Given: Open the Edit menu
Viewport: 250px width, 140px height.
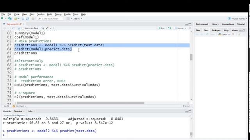Looking at the screenshot, I should (9, 14).
